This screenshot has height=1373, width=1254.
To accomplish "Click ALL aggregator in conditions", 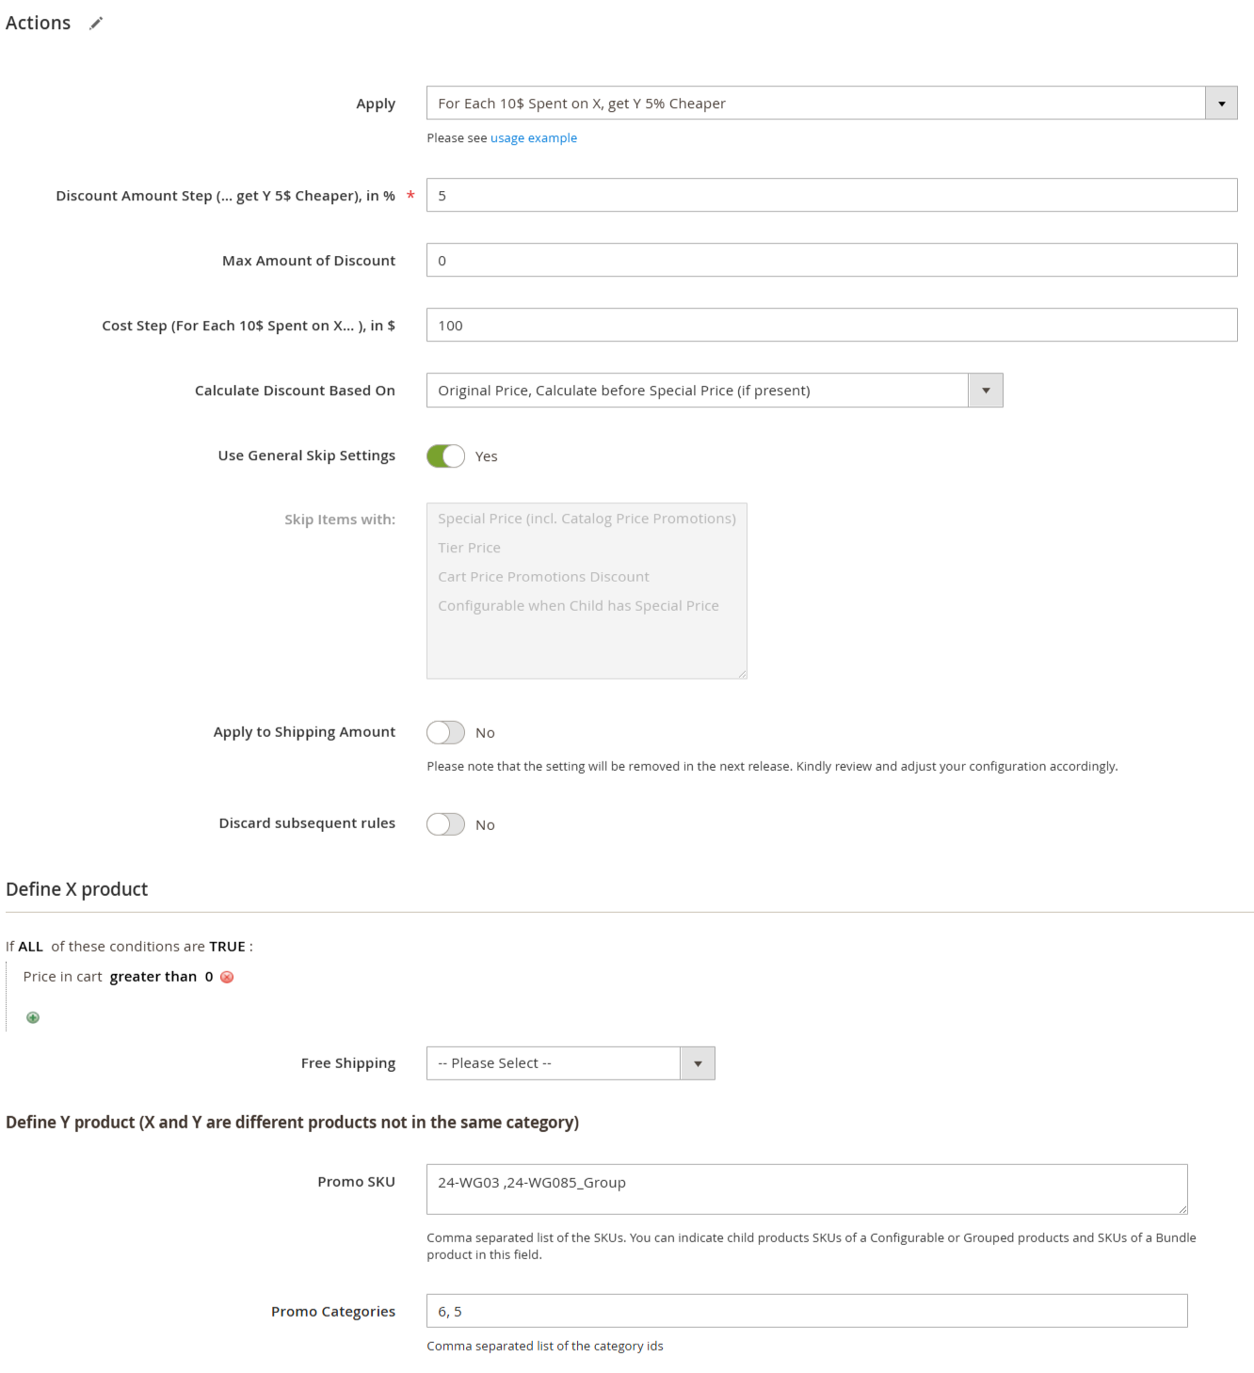I will [31, 947].
